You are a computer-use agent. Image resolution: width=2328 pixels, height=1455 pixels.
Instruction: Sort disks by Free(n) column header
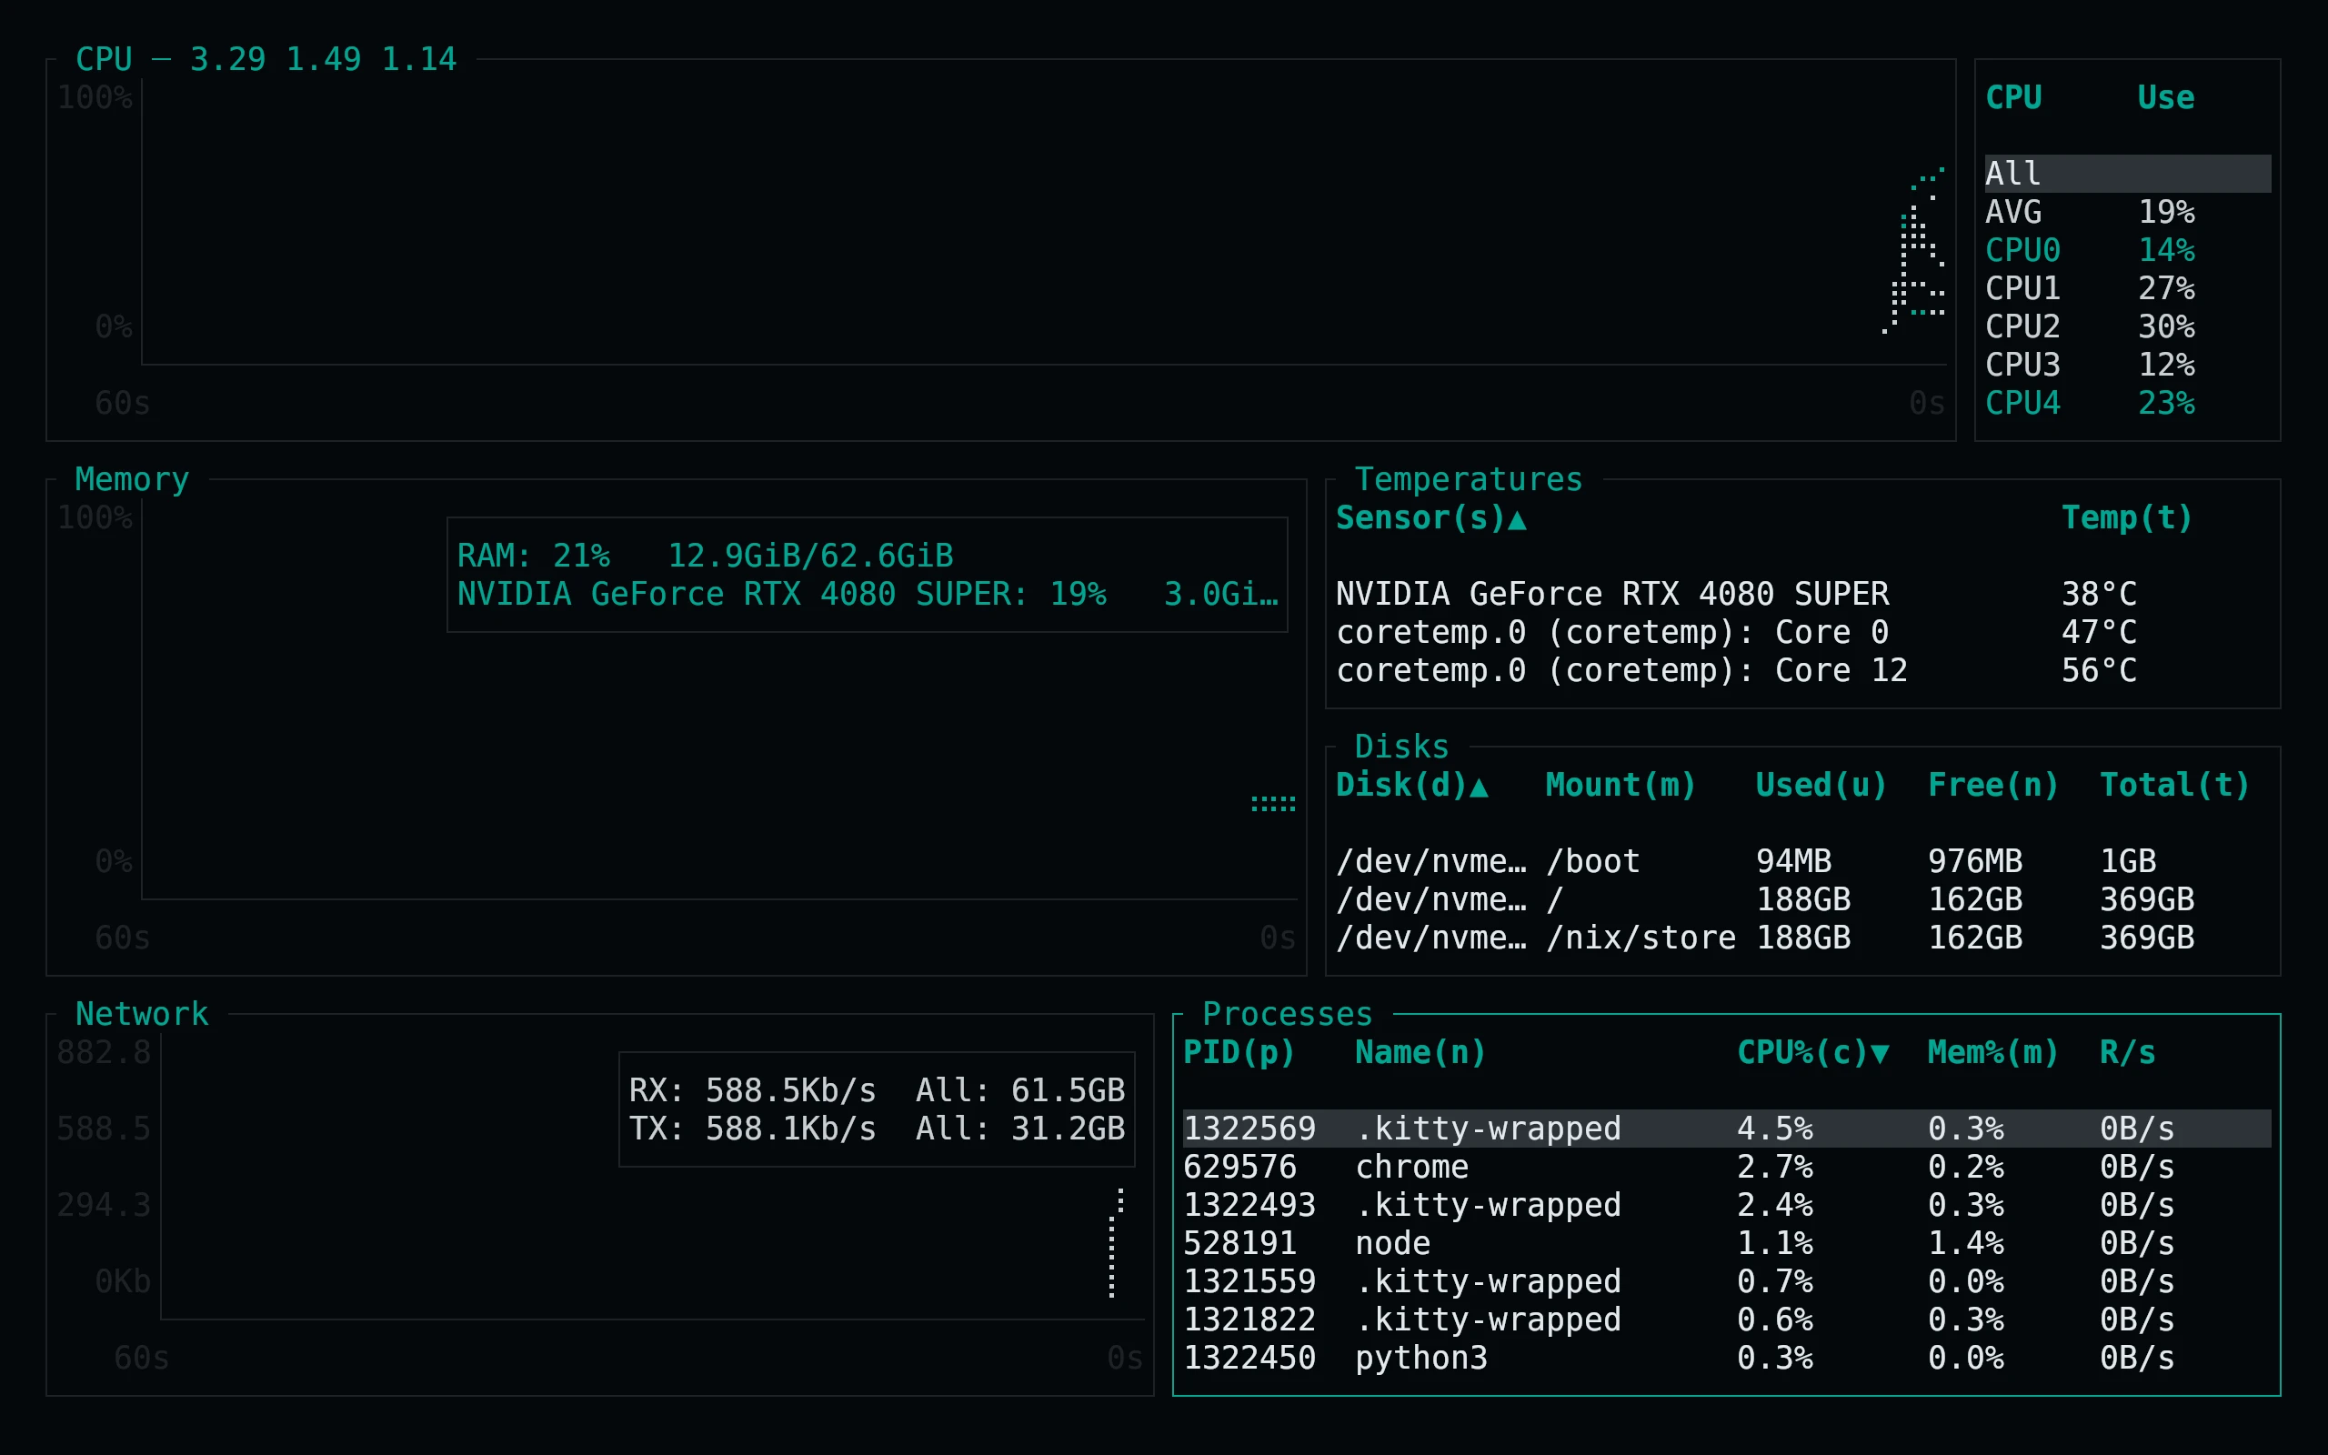click(x=1993, y=785)
